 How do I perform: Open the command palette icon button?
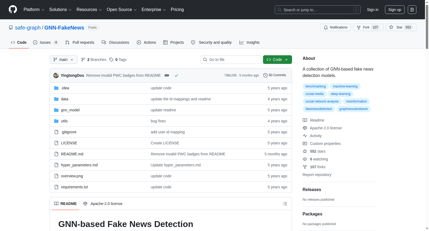412,10
